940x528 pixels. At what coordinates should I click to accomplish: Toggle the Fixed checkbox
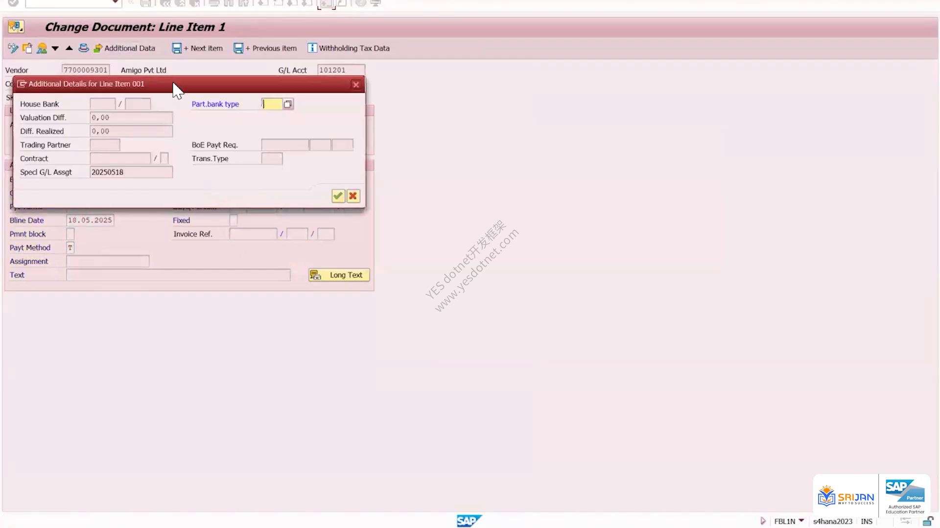click(234, 220)
